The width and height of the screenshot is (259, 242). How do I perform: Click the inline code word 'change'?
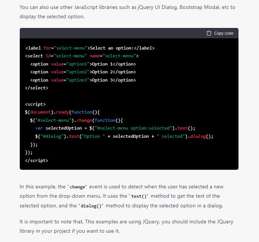pos(77,187)
